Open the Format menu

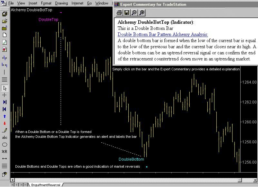click(46, 3)
